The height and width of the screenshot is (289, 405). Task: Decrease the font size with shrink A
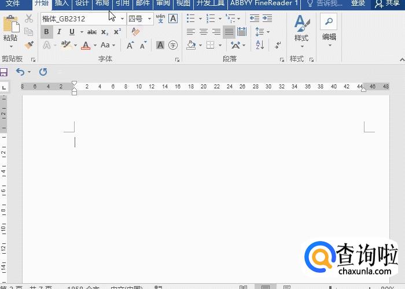click(143, 45)
